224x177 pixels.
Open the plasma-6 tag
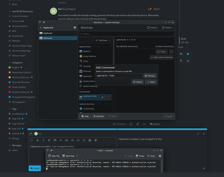point(16,133)
